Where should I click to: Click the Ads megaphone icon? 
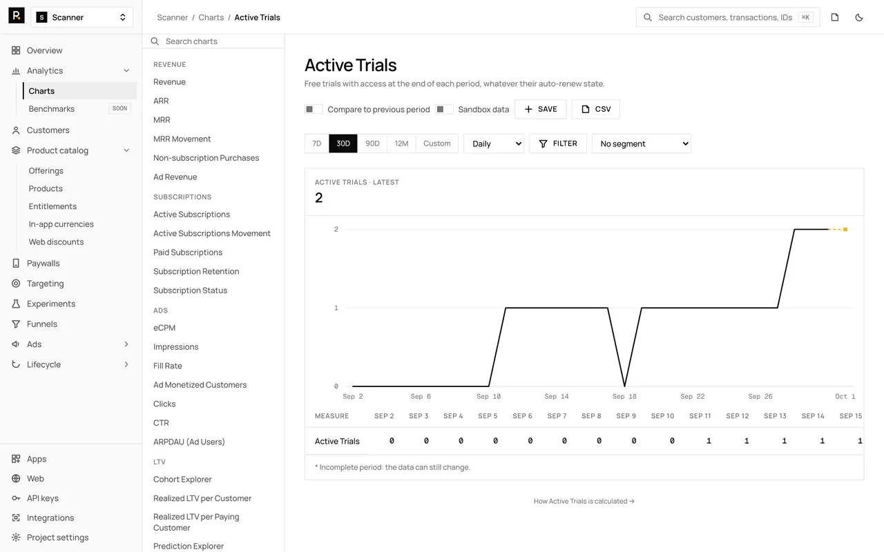(x=16, y=344)
